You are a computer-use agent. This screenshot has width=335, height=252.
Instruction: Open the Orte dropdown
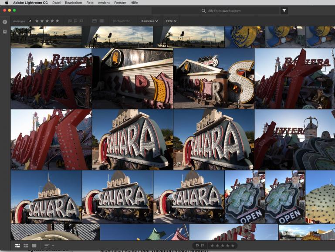pos(171,21)
